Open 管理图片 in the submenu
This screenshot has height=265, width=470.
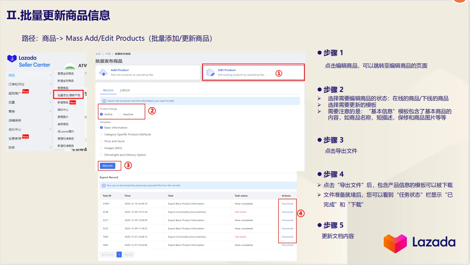coord(63,117)
